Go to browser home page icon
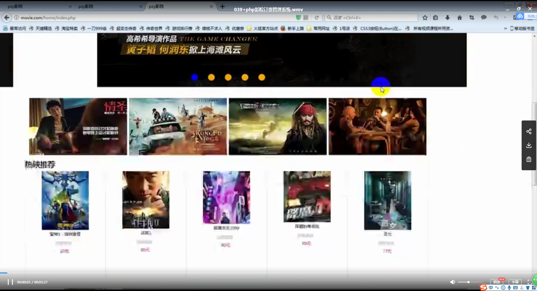 [460, 18]
